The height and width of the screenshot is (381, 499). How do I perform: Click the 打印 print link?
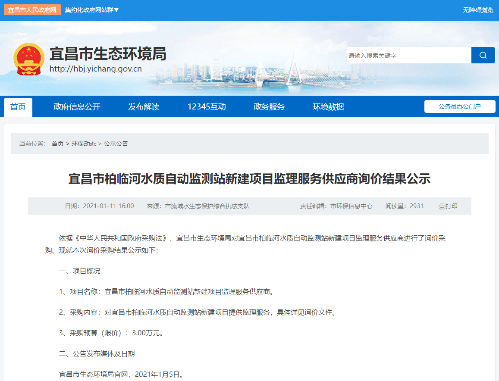tap(451, 206)
